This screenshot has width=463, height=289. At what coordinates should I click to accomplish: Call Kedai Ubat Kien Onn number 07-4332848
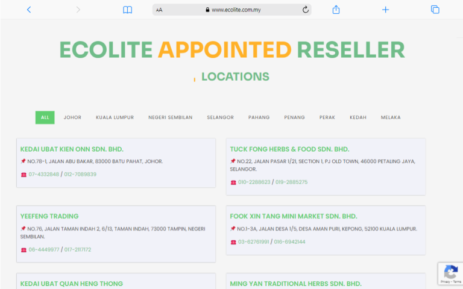click(x=43, y=174)
